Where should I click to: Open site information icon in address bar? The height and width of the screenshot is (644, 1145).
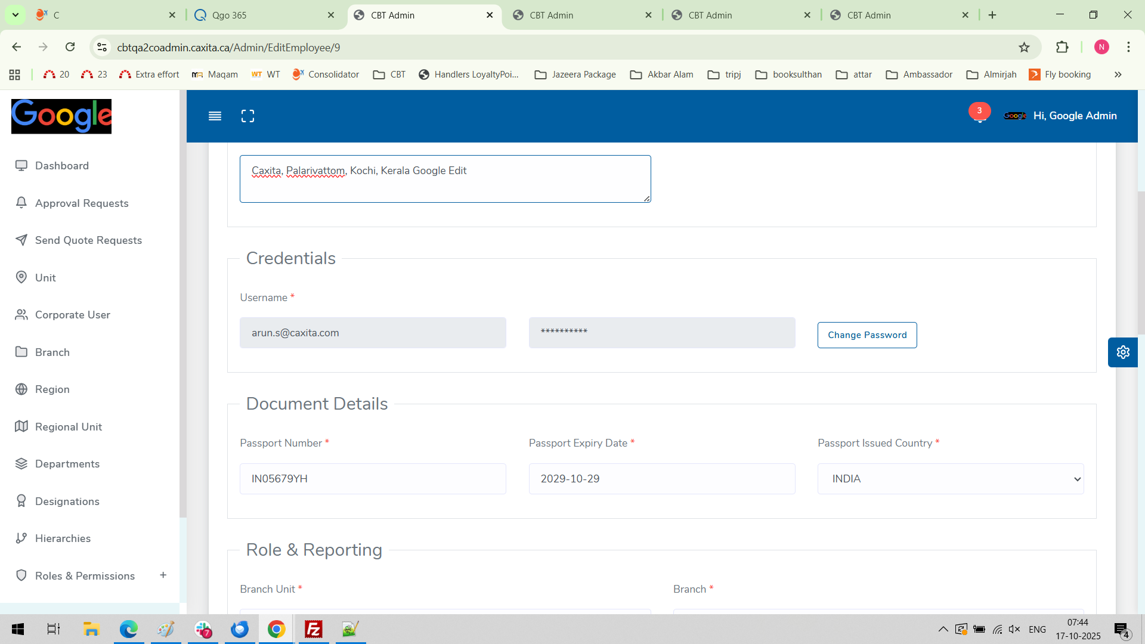pos(102,47)
